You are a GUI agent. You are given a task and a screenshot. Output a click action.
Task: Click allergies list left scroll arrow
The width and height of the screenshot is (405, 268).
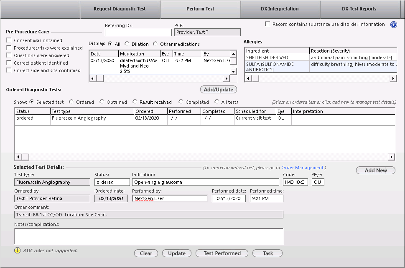(x=248, y=78)
